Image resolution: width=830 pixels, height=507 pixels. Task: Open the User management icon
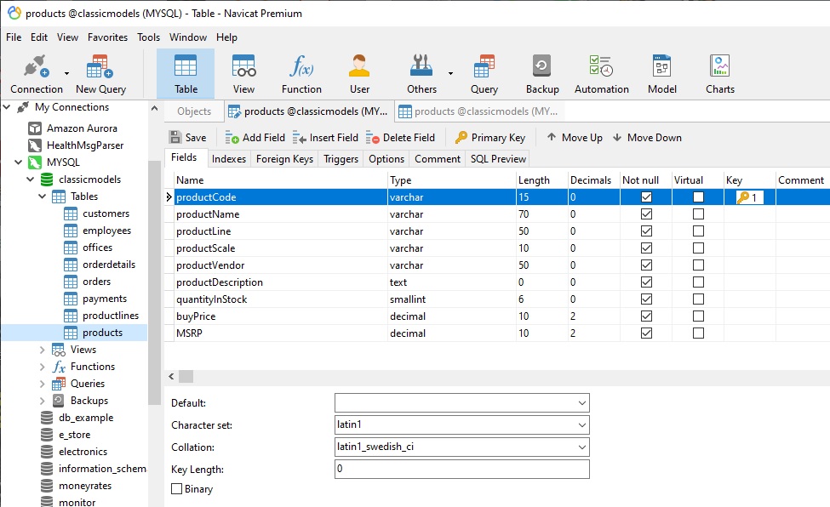[x=358, y=72]
